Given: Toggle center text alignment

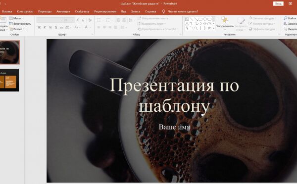Looking at the screenshot, I should (104, 27).
